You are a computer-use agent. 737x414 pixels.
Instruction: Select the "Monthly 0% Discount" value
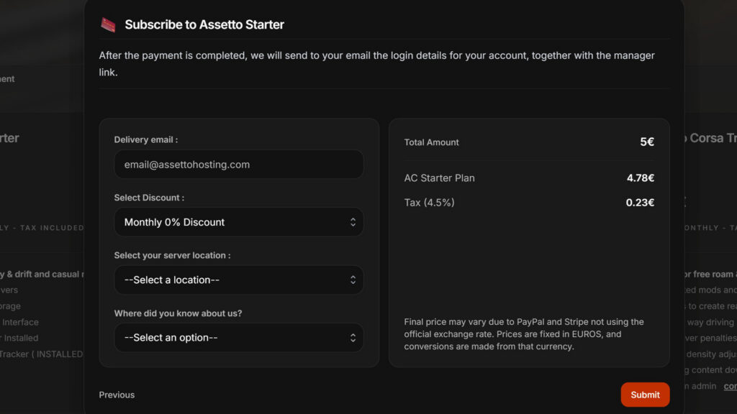pos(173,222)
